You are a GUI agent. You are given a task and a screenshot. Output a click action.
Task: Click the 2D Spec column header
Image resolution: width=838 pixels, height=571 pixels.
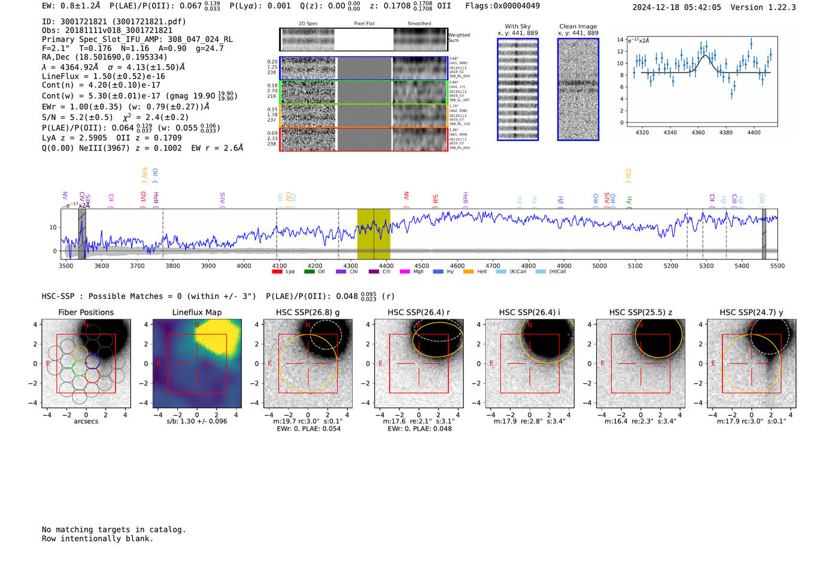[308, 24]
